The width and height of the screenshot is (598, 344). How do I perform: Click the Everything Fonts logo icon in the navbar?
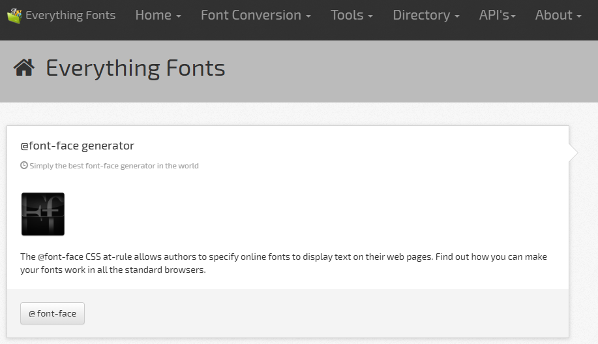[14, 16]
